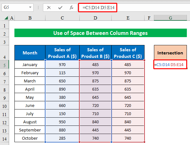Click the Select All corner triangle
This screenshot has width=190, height=145.
click(x=7, y=18)
